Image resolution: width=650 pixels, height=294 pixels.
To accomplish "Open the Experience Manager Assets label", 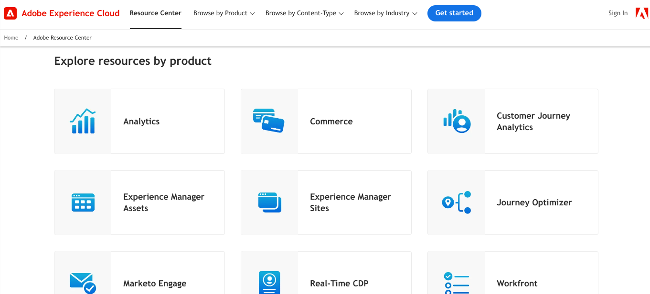I will 164,203.
